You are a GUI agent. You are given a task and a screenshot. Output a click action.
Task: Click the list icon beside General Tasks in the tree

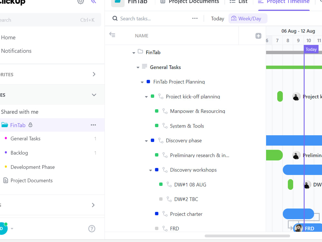(145, 66)
